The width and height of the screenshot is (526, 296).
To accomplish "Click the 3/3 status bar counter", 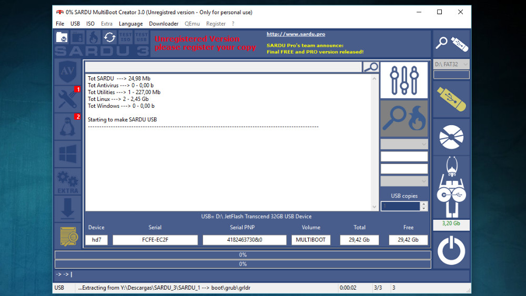I will [x=378, y=288].
